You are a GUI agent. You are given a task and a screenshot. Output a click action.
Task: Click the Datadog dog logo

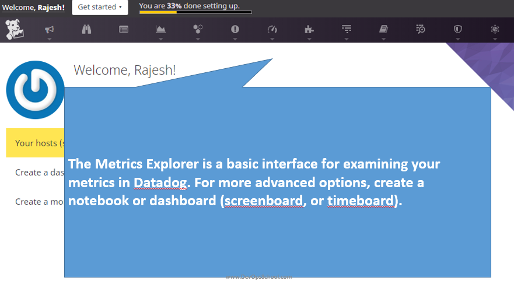click(14, 30)
